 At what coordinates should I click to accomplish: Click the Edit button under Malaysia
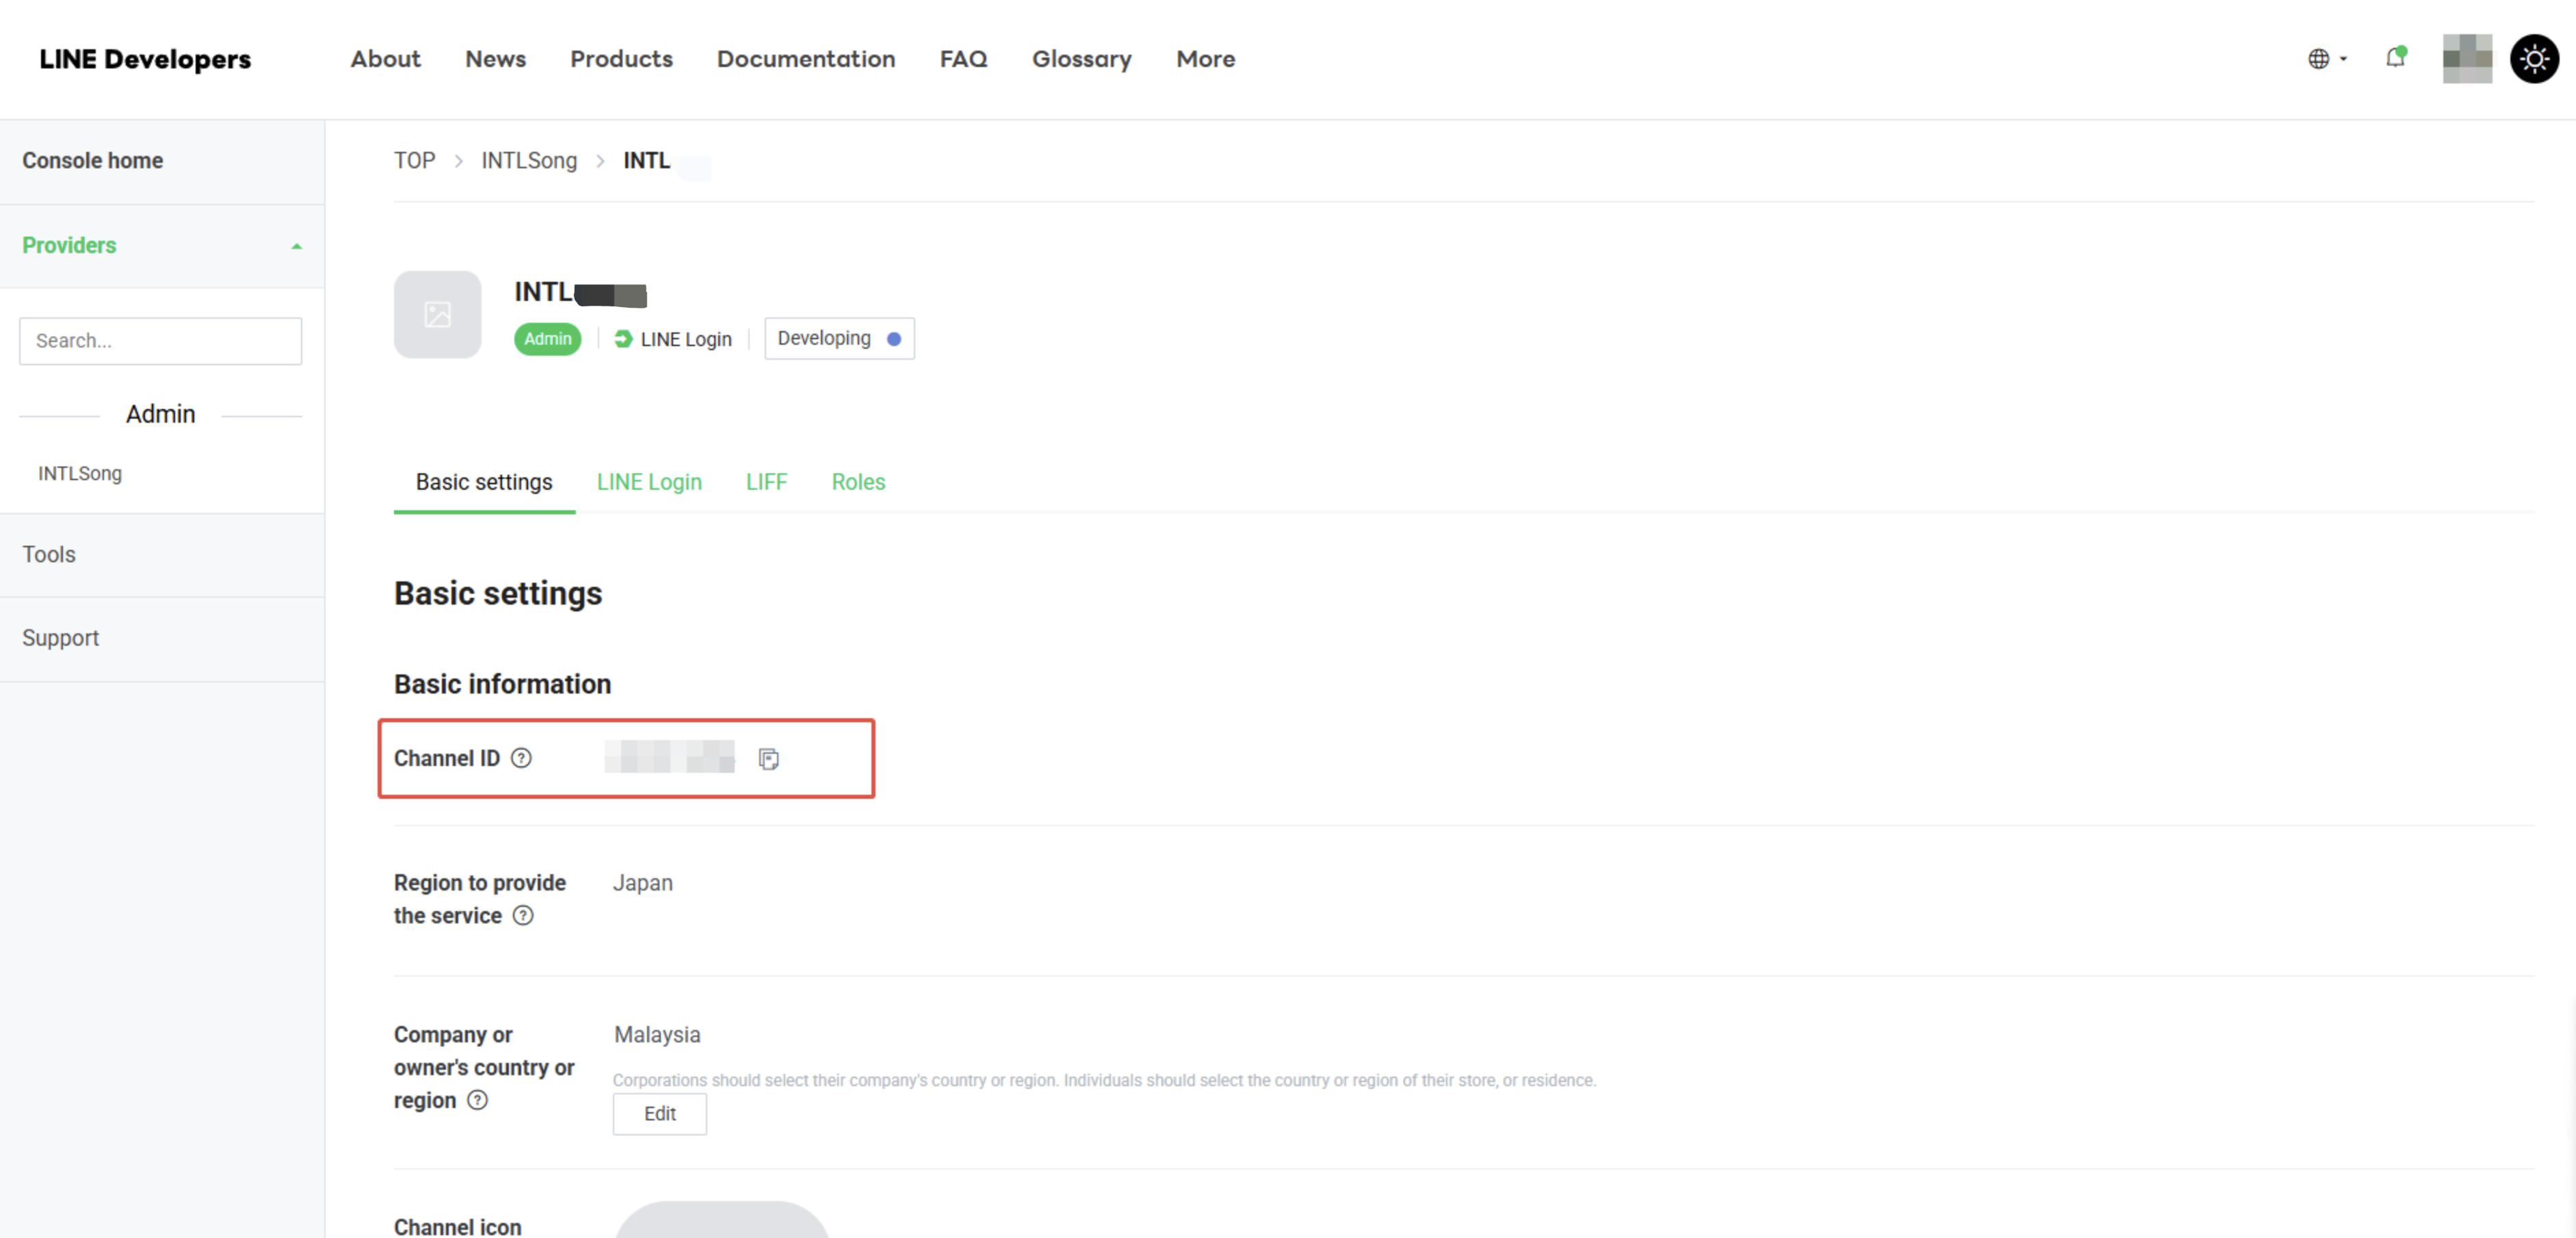click(659, 1114)
